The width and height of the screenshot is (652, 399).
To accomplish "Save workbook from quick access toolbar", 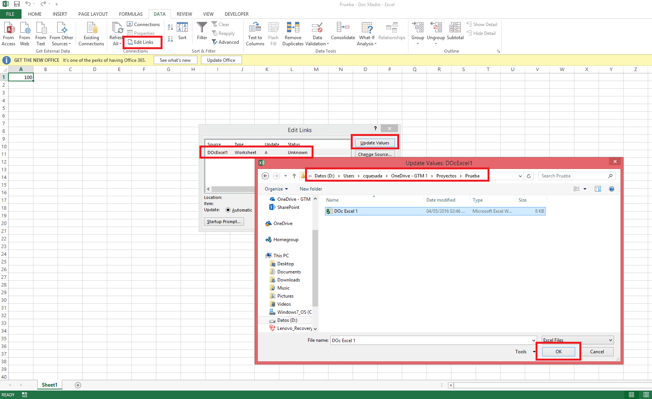I will click(17, 4).
